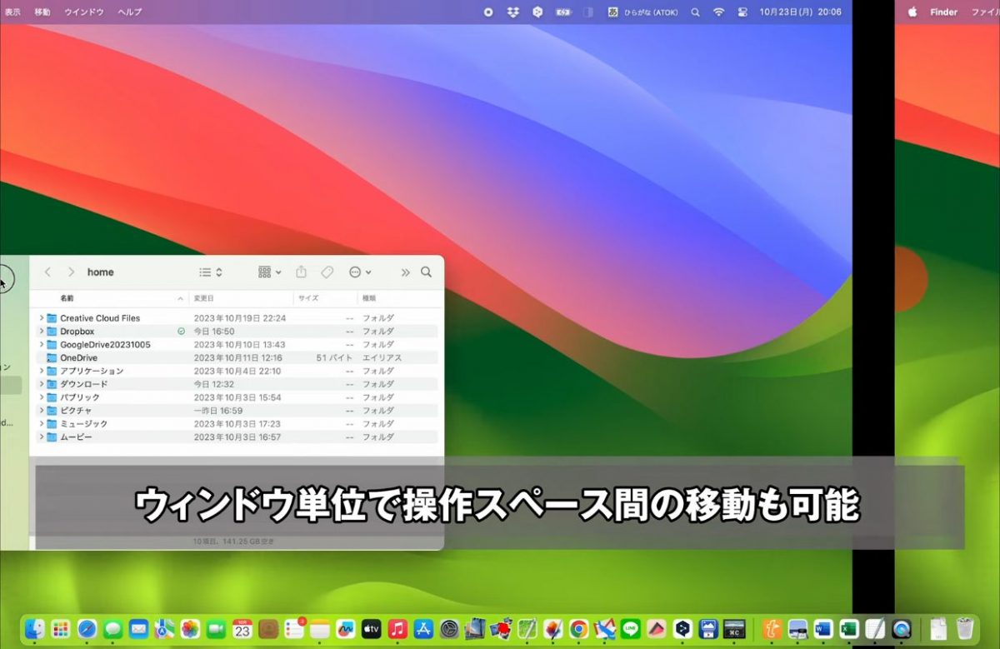
Task: Open the Finder menu on the right desktop
Action: click(x=944, y=12)
